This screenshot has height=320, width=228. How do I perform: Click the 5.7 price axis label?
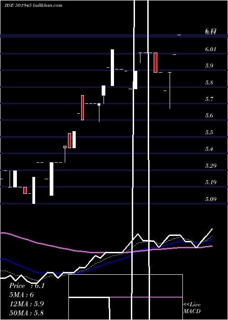(x=209, y=99)
